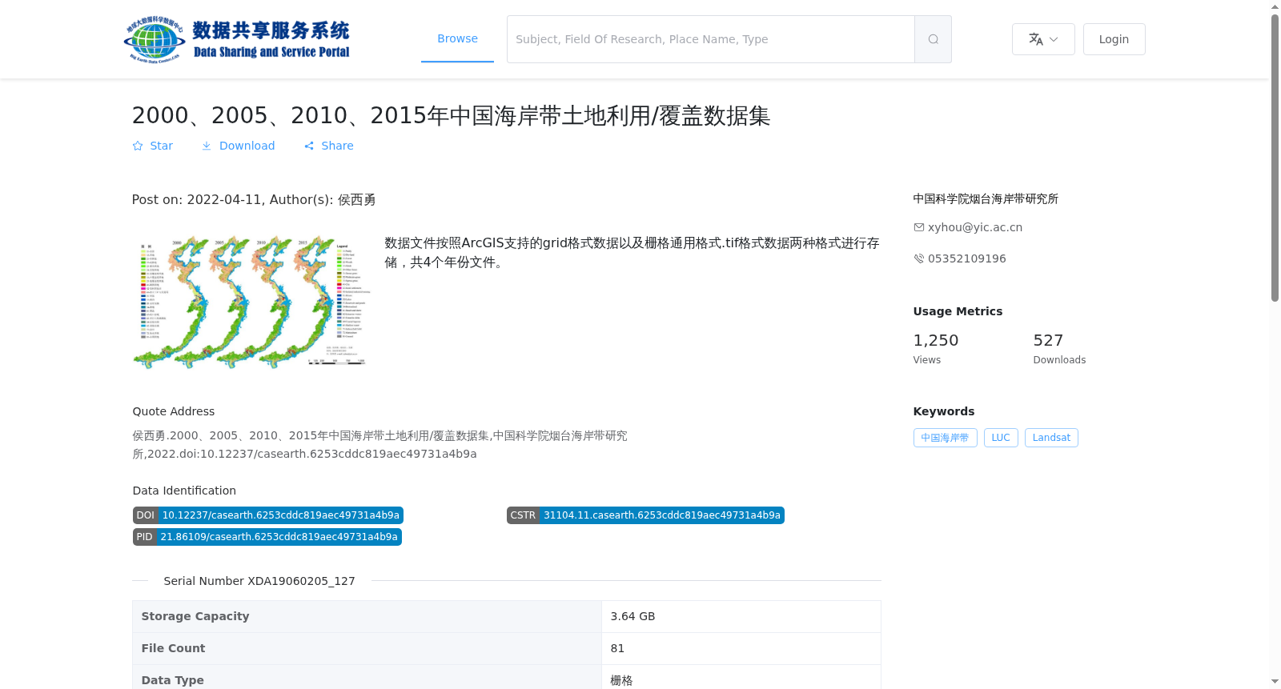
Task: Click the dataset description paragraph
Action: 632,252
